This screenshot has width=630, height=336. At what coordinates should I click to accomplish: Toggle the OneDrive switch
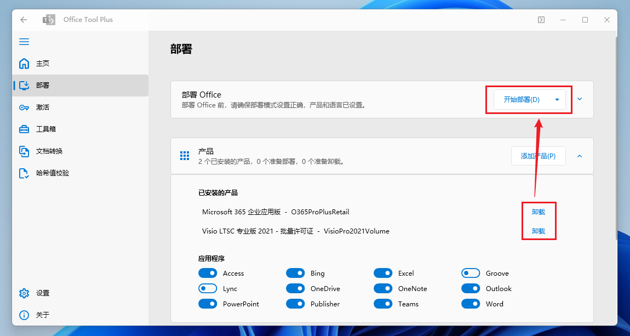click(x=295, y=288)
